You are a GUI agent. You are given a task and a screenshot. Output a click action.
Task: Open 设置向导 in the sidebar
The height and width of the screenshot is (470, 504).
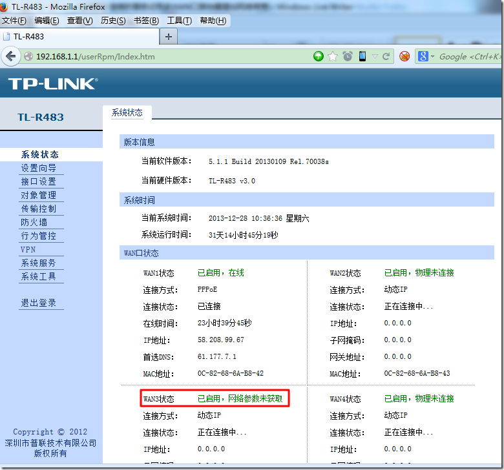[39, 168]
